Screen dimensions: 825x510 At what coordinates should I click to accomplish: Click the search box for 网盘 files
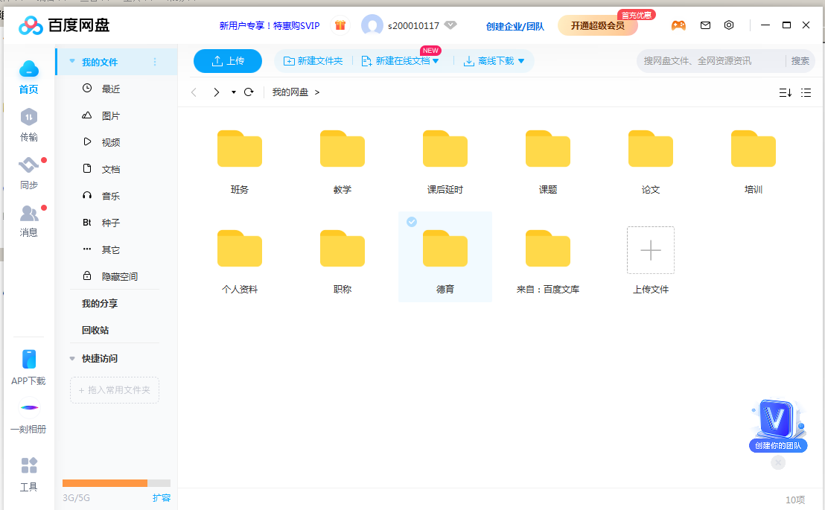(x=711, y=61)
